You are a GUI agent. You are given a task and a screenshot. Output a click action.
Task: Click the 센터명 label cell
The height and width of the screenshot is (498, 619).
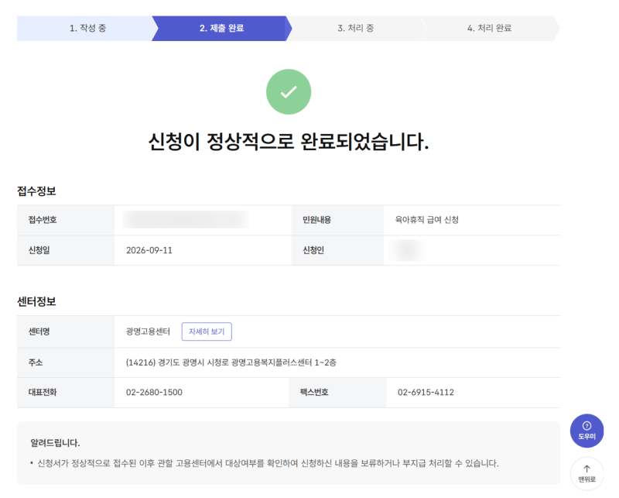(66, 331)
